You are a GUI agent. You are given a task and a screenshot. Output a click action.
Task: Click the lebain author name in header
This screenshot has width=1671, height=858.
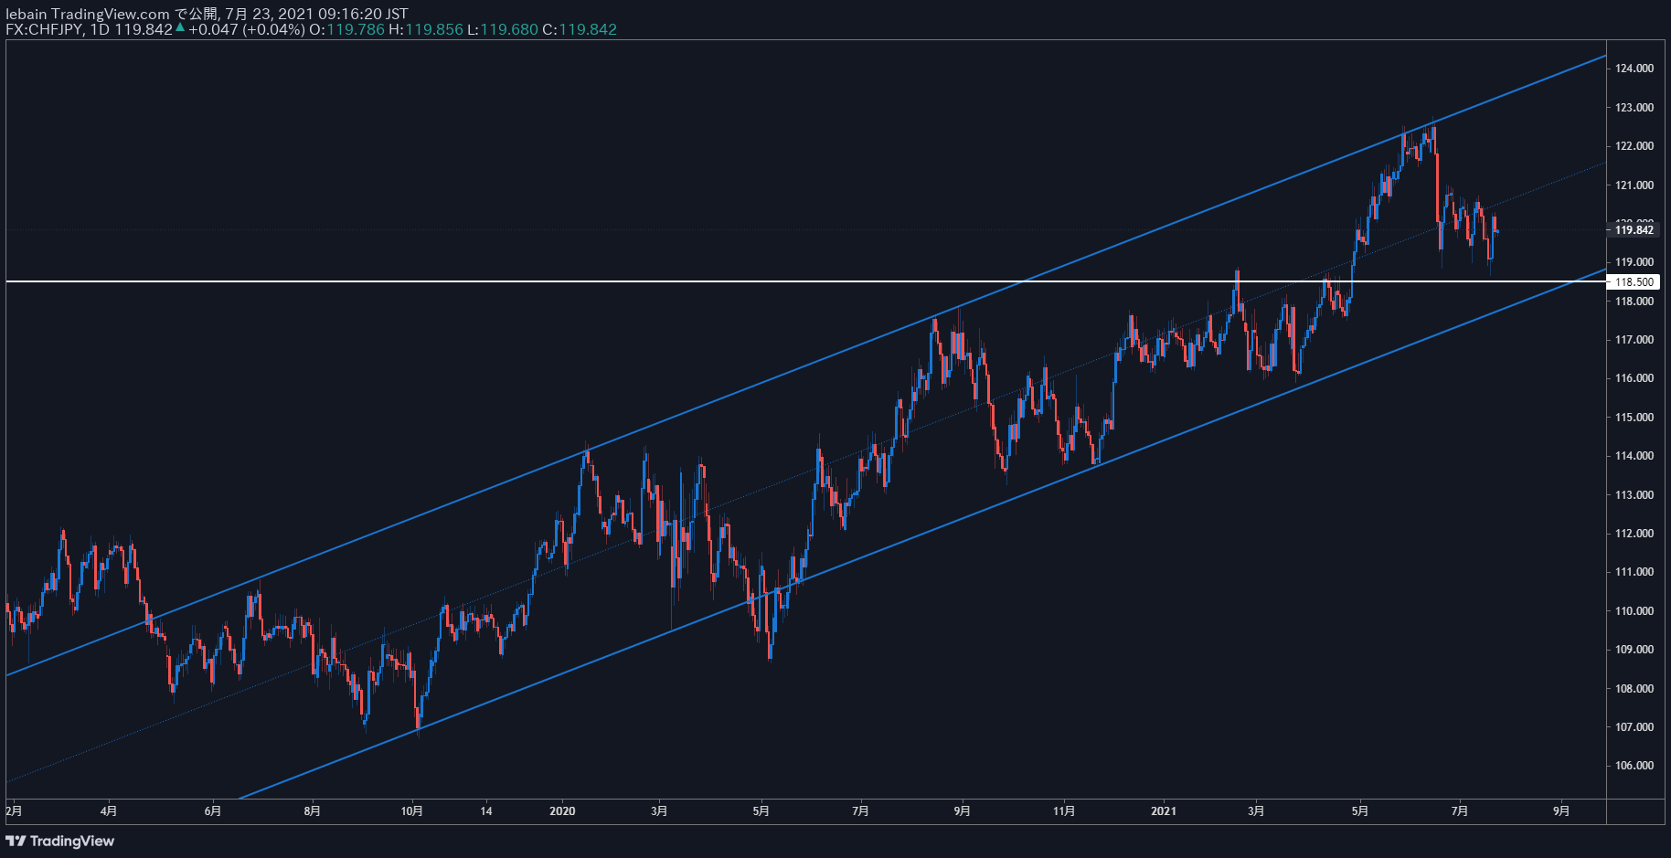[x=27, y=14]
